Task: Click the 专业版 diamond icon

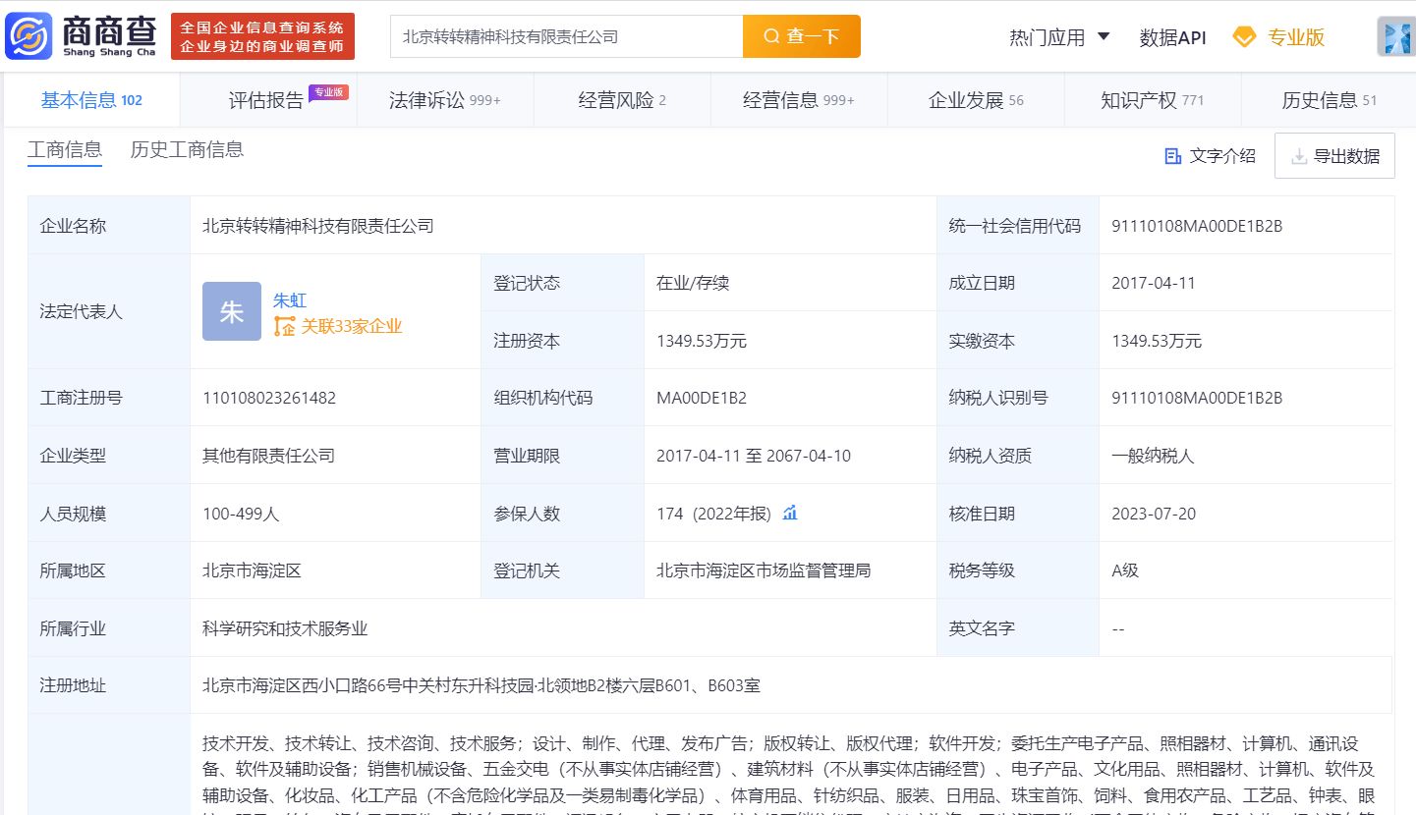Action: [1244, 37]
